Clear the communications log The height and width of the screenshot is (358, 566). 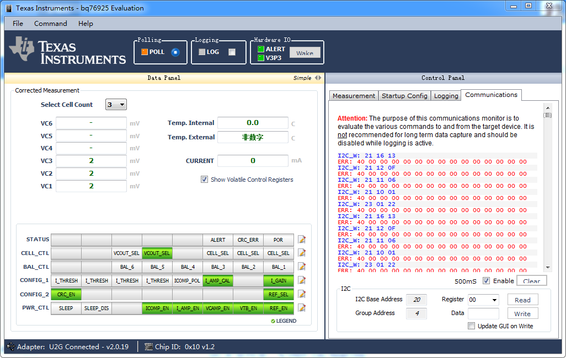coord(532,280)
